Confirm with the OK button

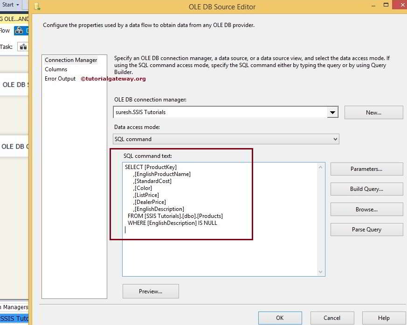(x=280, y=318)
